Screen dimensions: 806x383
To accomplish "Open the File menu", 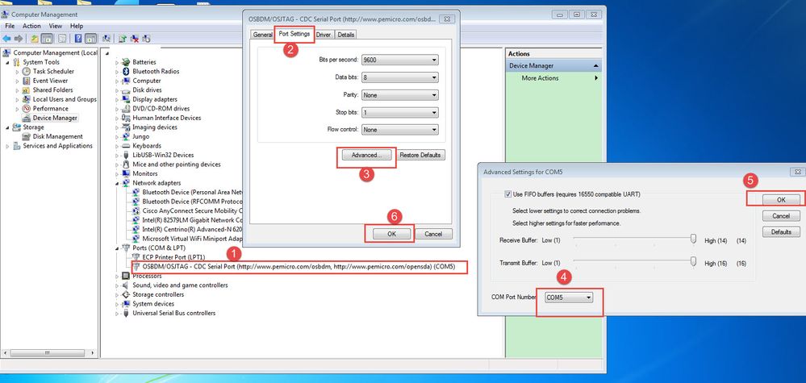I will pyautogui.click(x=10, y=26).
